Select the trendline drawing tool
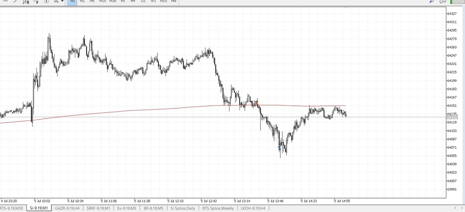465x212 pixels. [15, 1]
